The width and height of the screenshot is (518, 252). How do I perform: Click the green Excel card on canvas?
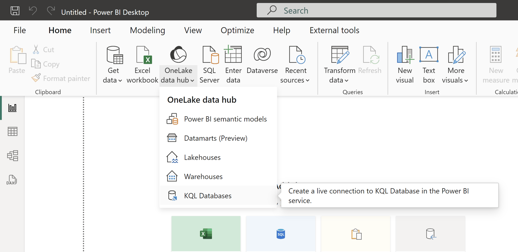click(x=206, y=234)
